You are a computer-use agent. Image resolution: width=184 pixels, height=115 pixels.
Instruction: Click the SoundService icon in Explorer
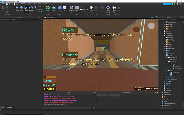point(162,99)
